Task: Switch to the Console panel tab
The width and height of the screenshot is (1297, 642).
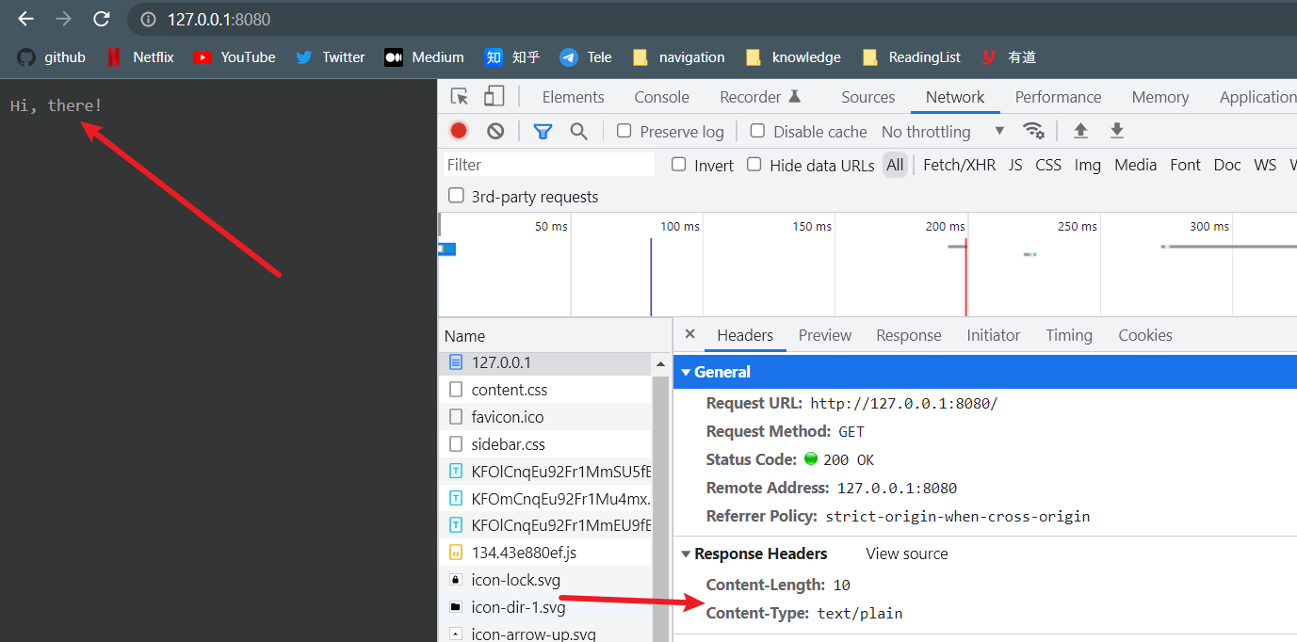Action: pos(661,97)
